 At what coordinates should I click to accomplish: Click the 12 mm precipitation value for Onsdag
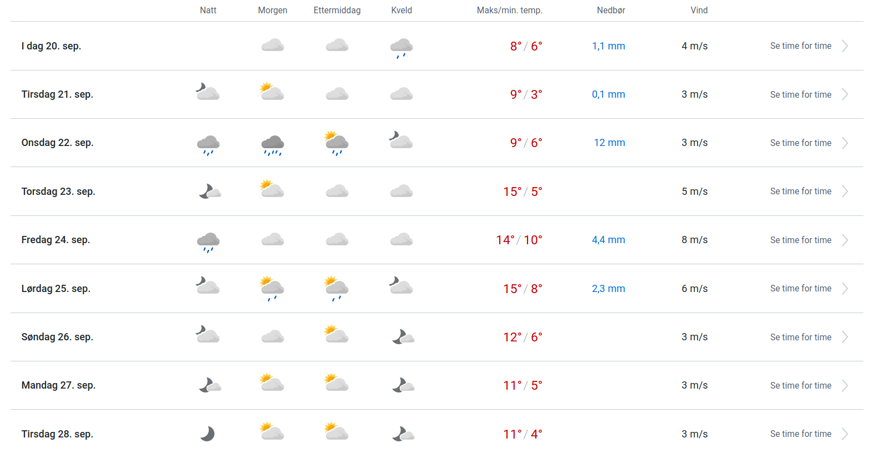point(609,143)
